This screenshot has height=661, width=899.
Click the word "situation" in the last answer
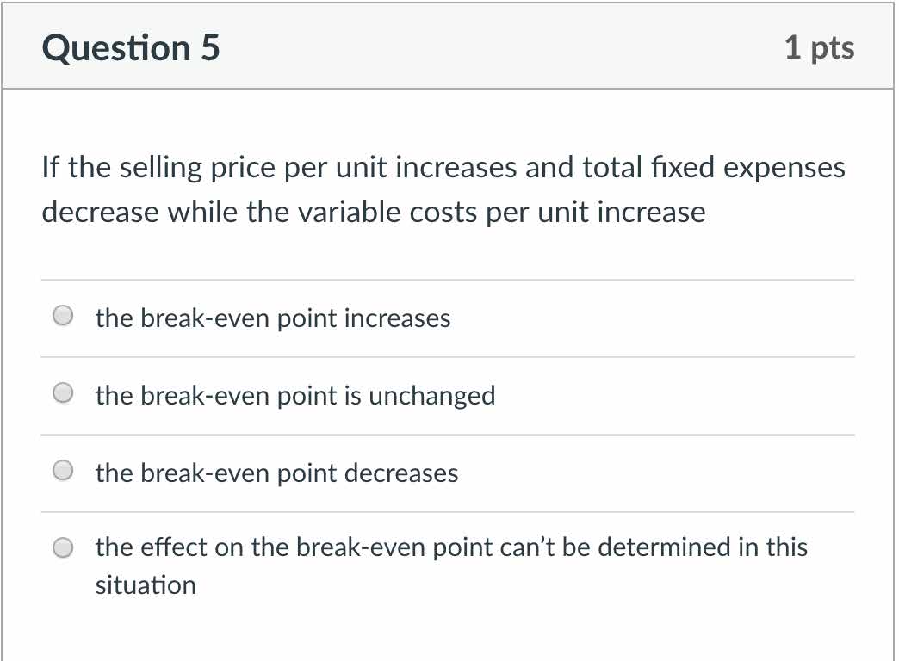pos(146,585)
